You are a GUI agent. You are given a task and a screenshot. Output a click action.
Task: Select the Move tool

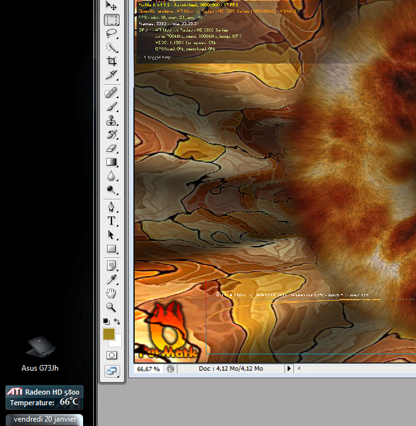pyautogui.click(x=112, y=6)
